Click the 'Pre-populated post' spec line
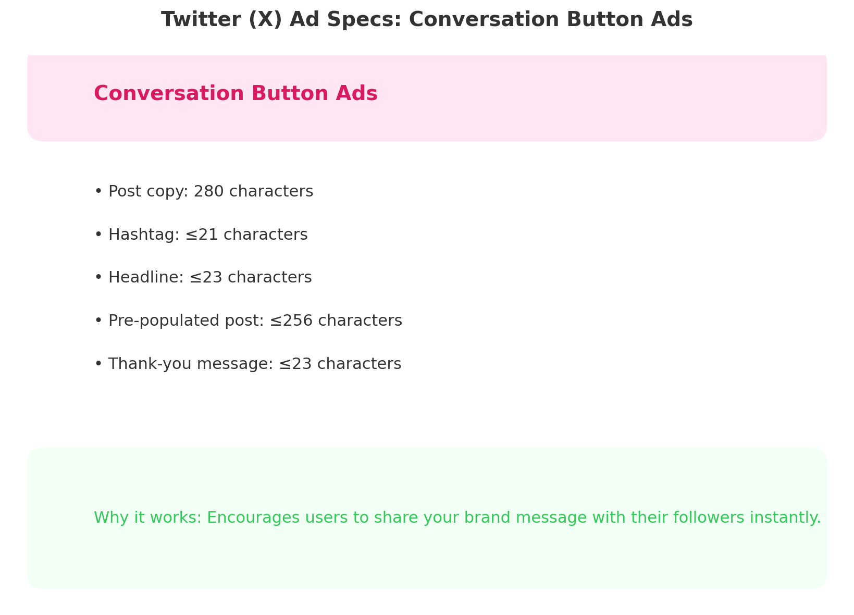 point(255,321)
